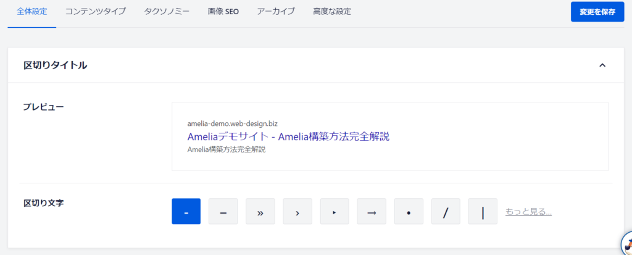The width and height of the screenshot is (632, 255).
Task: Pick the bullet dot separator
Action: click(x=409, y=211)
